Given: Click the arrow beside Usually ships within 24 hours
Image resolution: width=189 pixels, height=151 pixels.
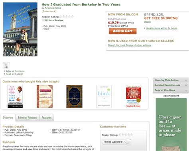Looking at the screenshot, I should click(x=145, y=28).
